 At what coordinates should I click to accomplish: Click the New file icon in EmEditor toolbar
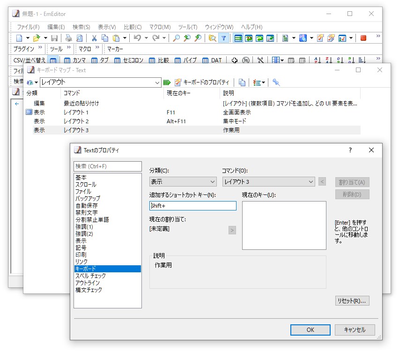pos(19,38)
